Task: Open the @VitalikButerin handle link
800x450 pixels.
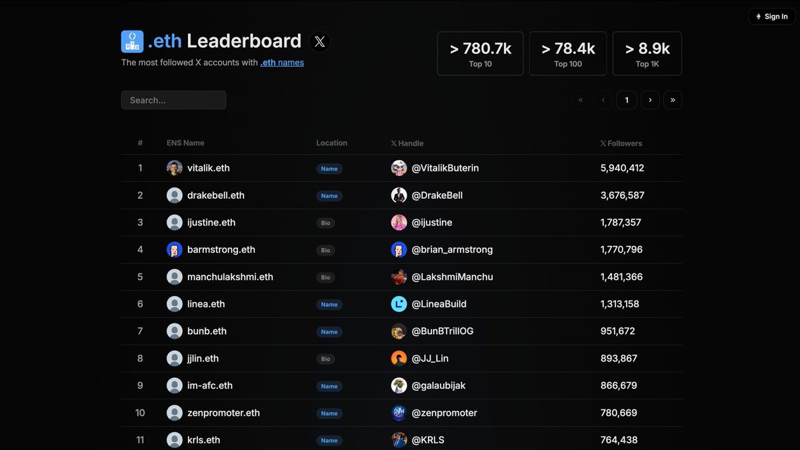Action: (445, 168)
